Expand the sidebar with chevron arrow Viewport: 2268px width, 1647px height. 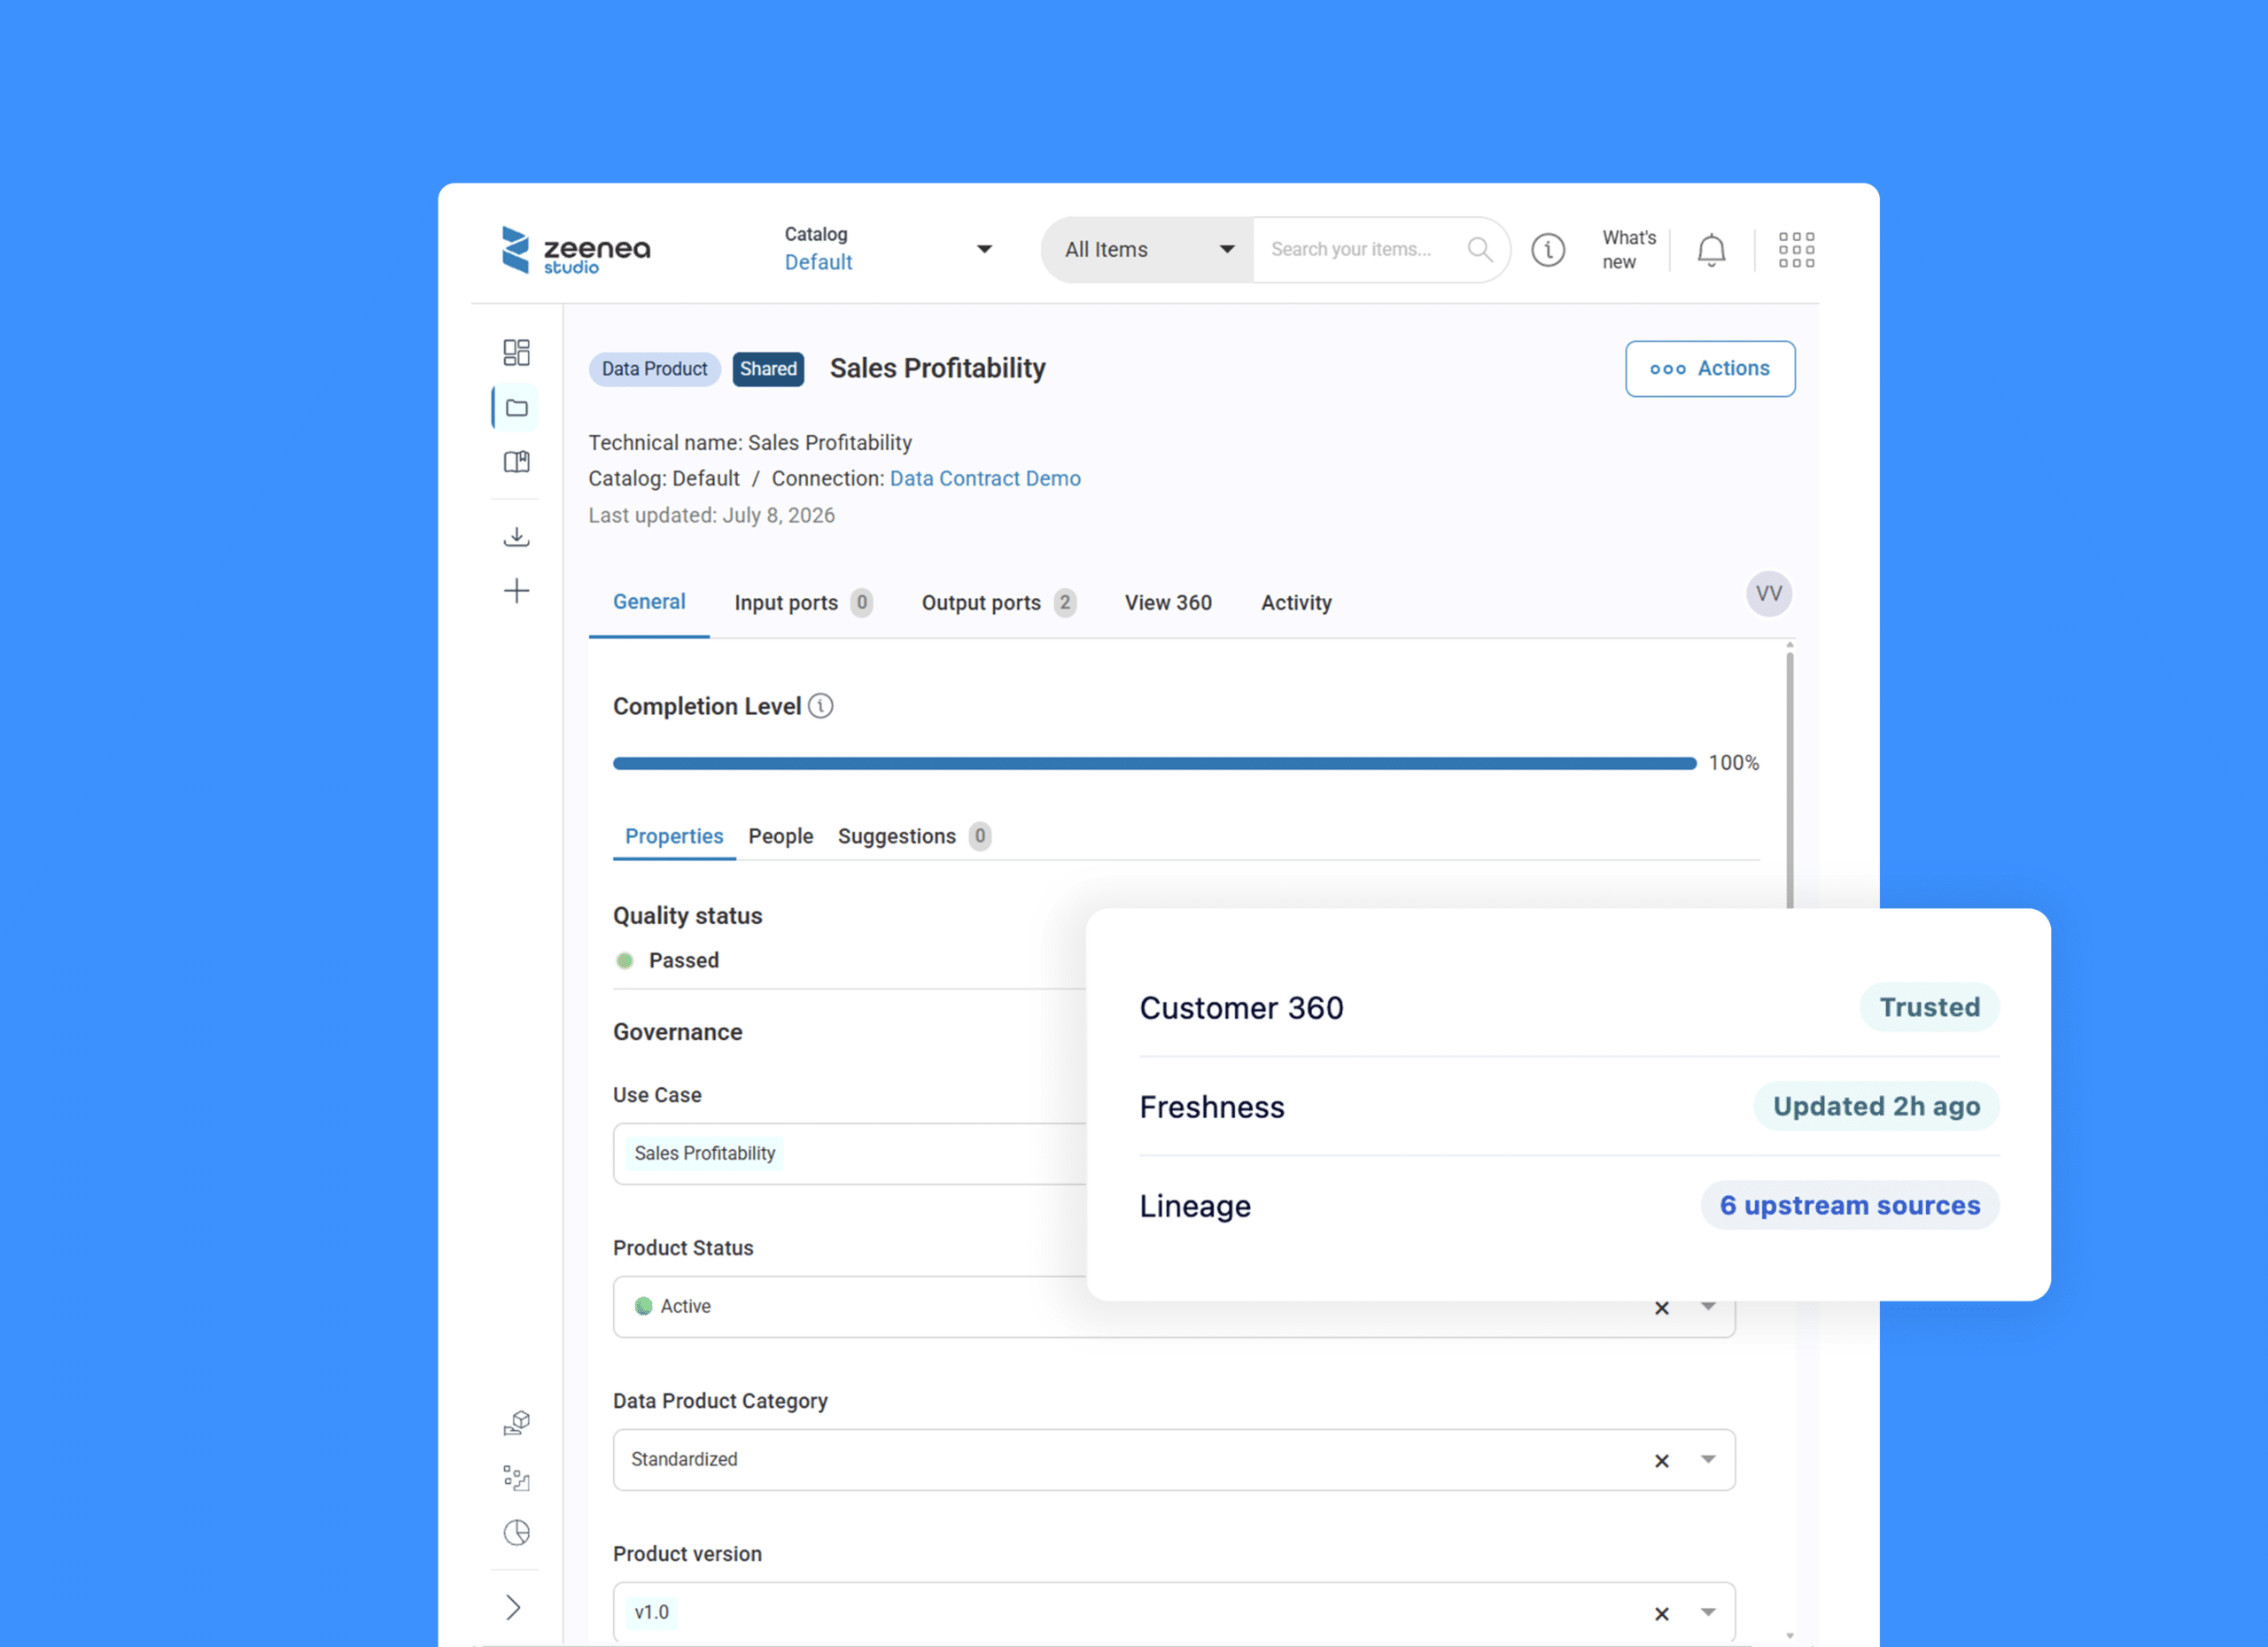click(x=513, y=1608)
